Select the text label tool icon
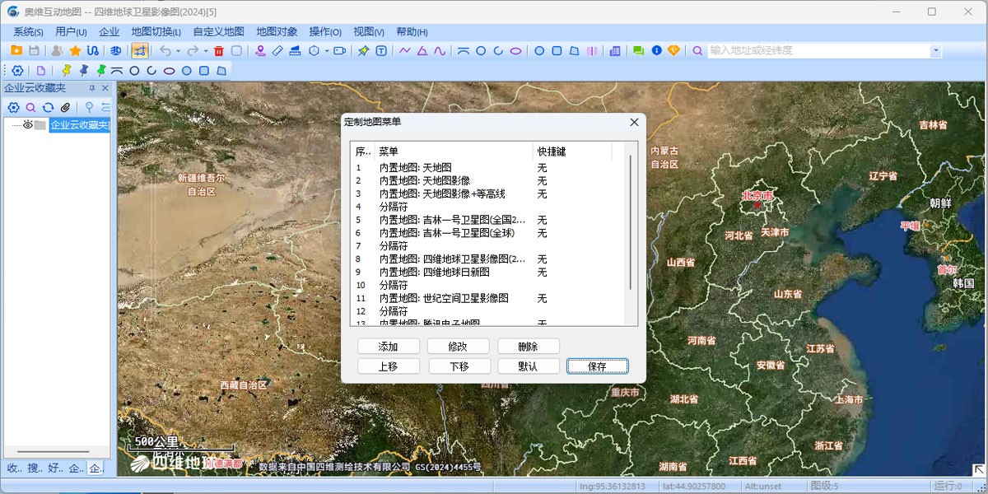Screen dimensions: 988x494 tap(381, 51)
